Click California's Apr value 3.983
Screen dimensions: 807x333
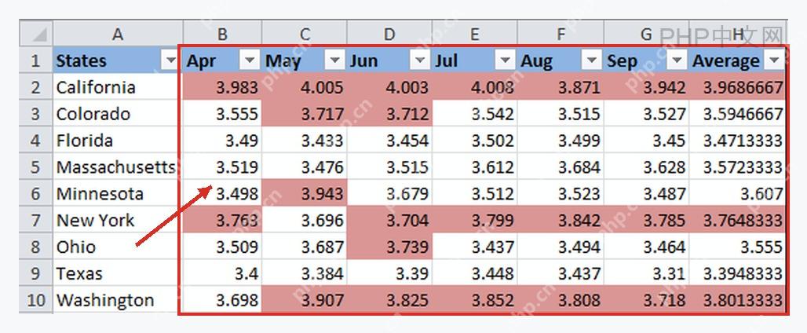[222, 87]
